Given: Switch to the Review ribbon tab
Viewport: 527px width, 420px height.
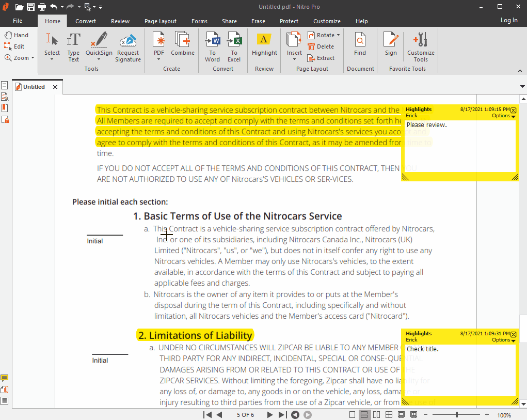Looking at the screenshot, I should tap(120, 21).
